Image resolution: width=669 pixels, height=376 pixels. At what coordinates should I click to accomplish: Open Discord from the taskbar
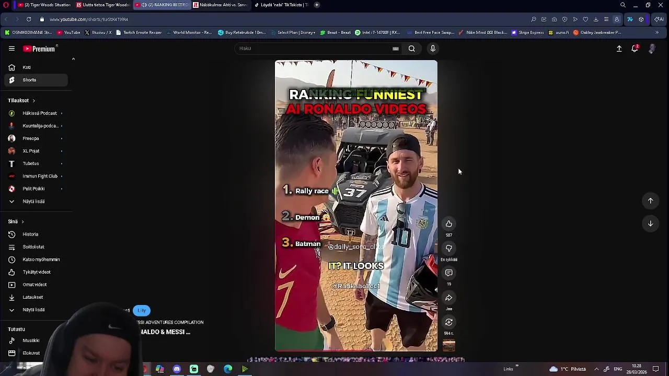coord(177,369)
